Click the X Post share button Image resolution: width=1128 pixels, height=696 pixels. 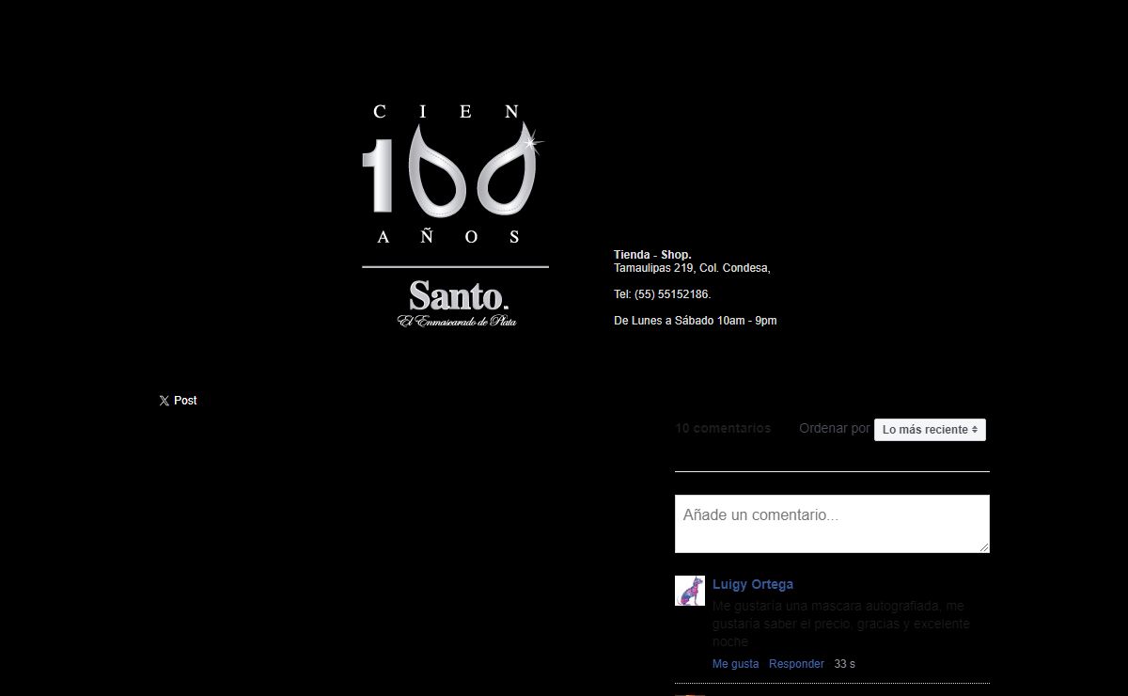click(178, 401)
